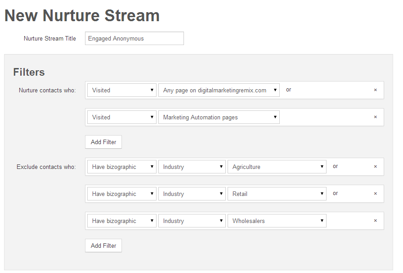Change the Retail industry value dropdown
This screenshot has width=403, height=273.
click(x=277, y=194)
